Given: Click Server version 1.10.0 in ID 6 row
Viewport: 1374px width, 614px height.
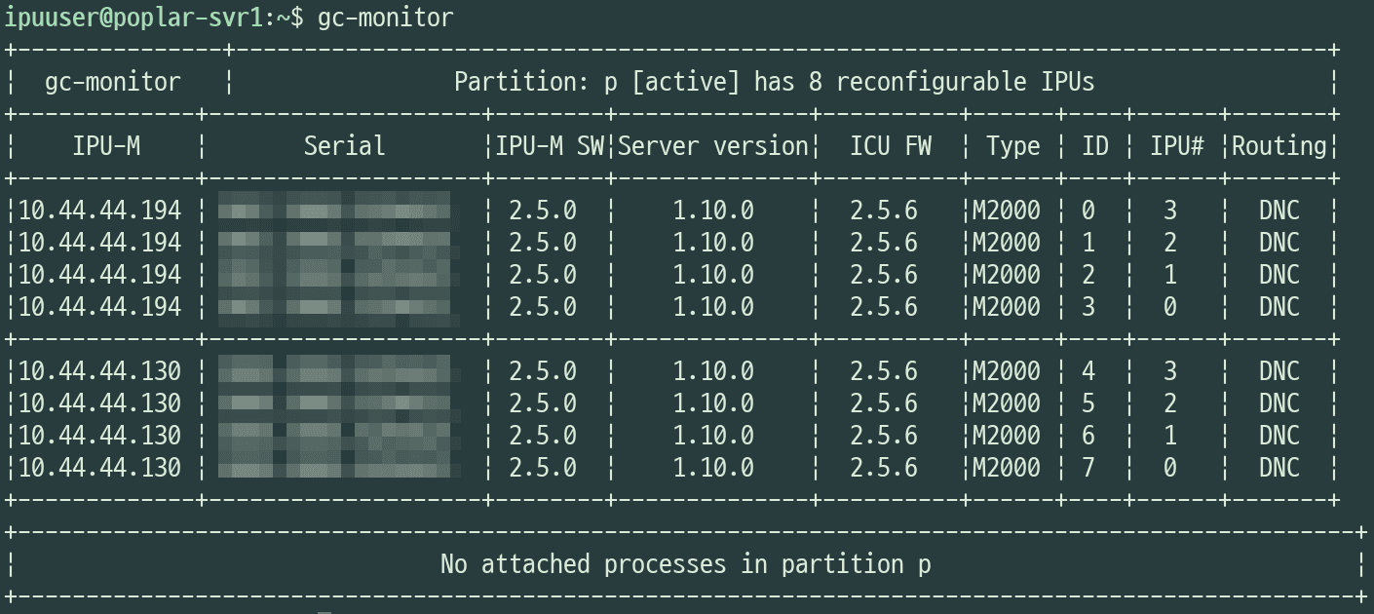Looking at the screenshot, I should [713, 436].
